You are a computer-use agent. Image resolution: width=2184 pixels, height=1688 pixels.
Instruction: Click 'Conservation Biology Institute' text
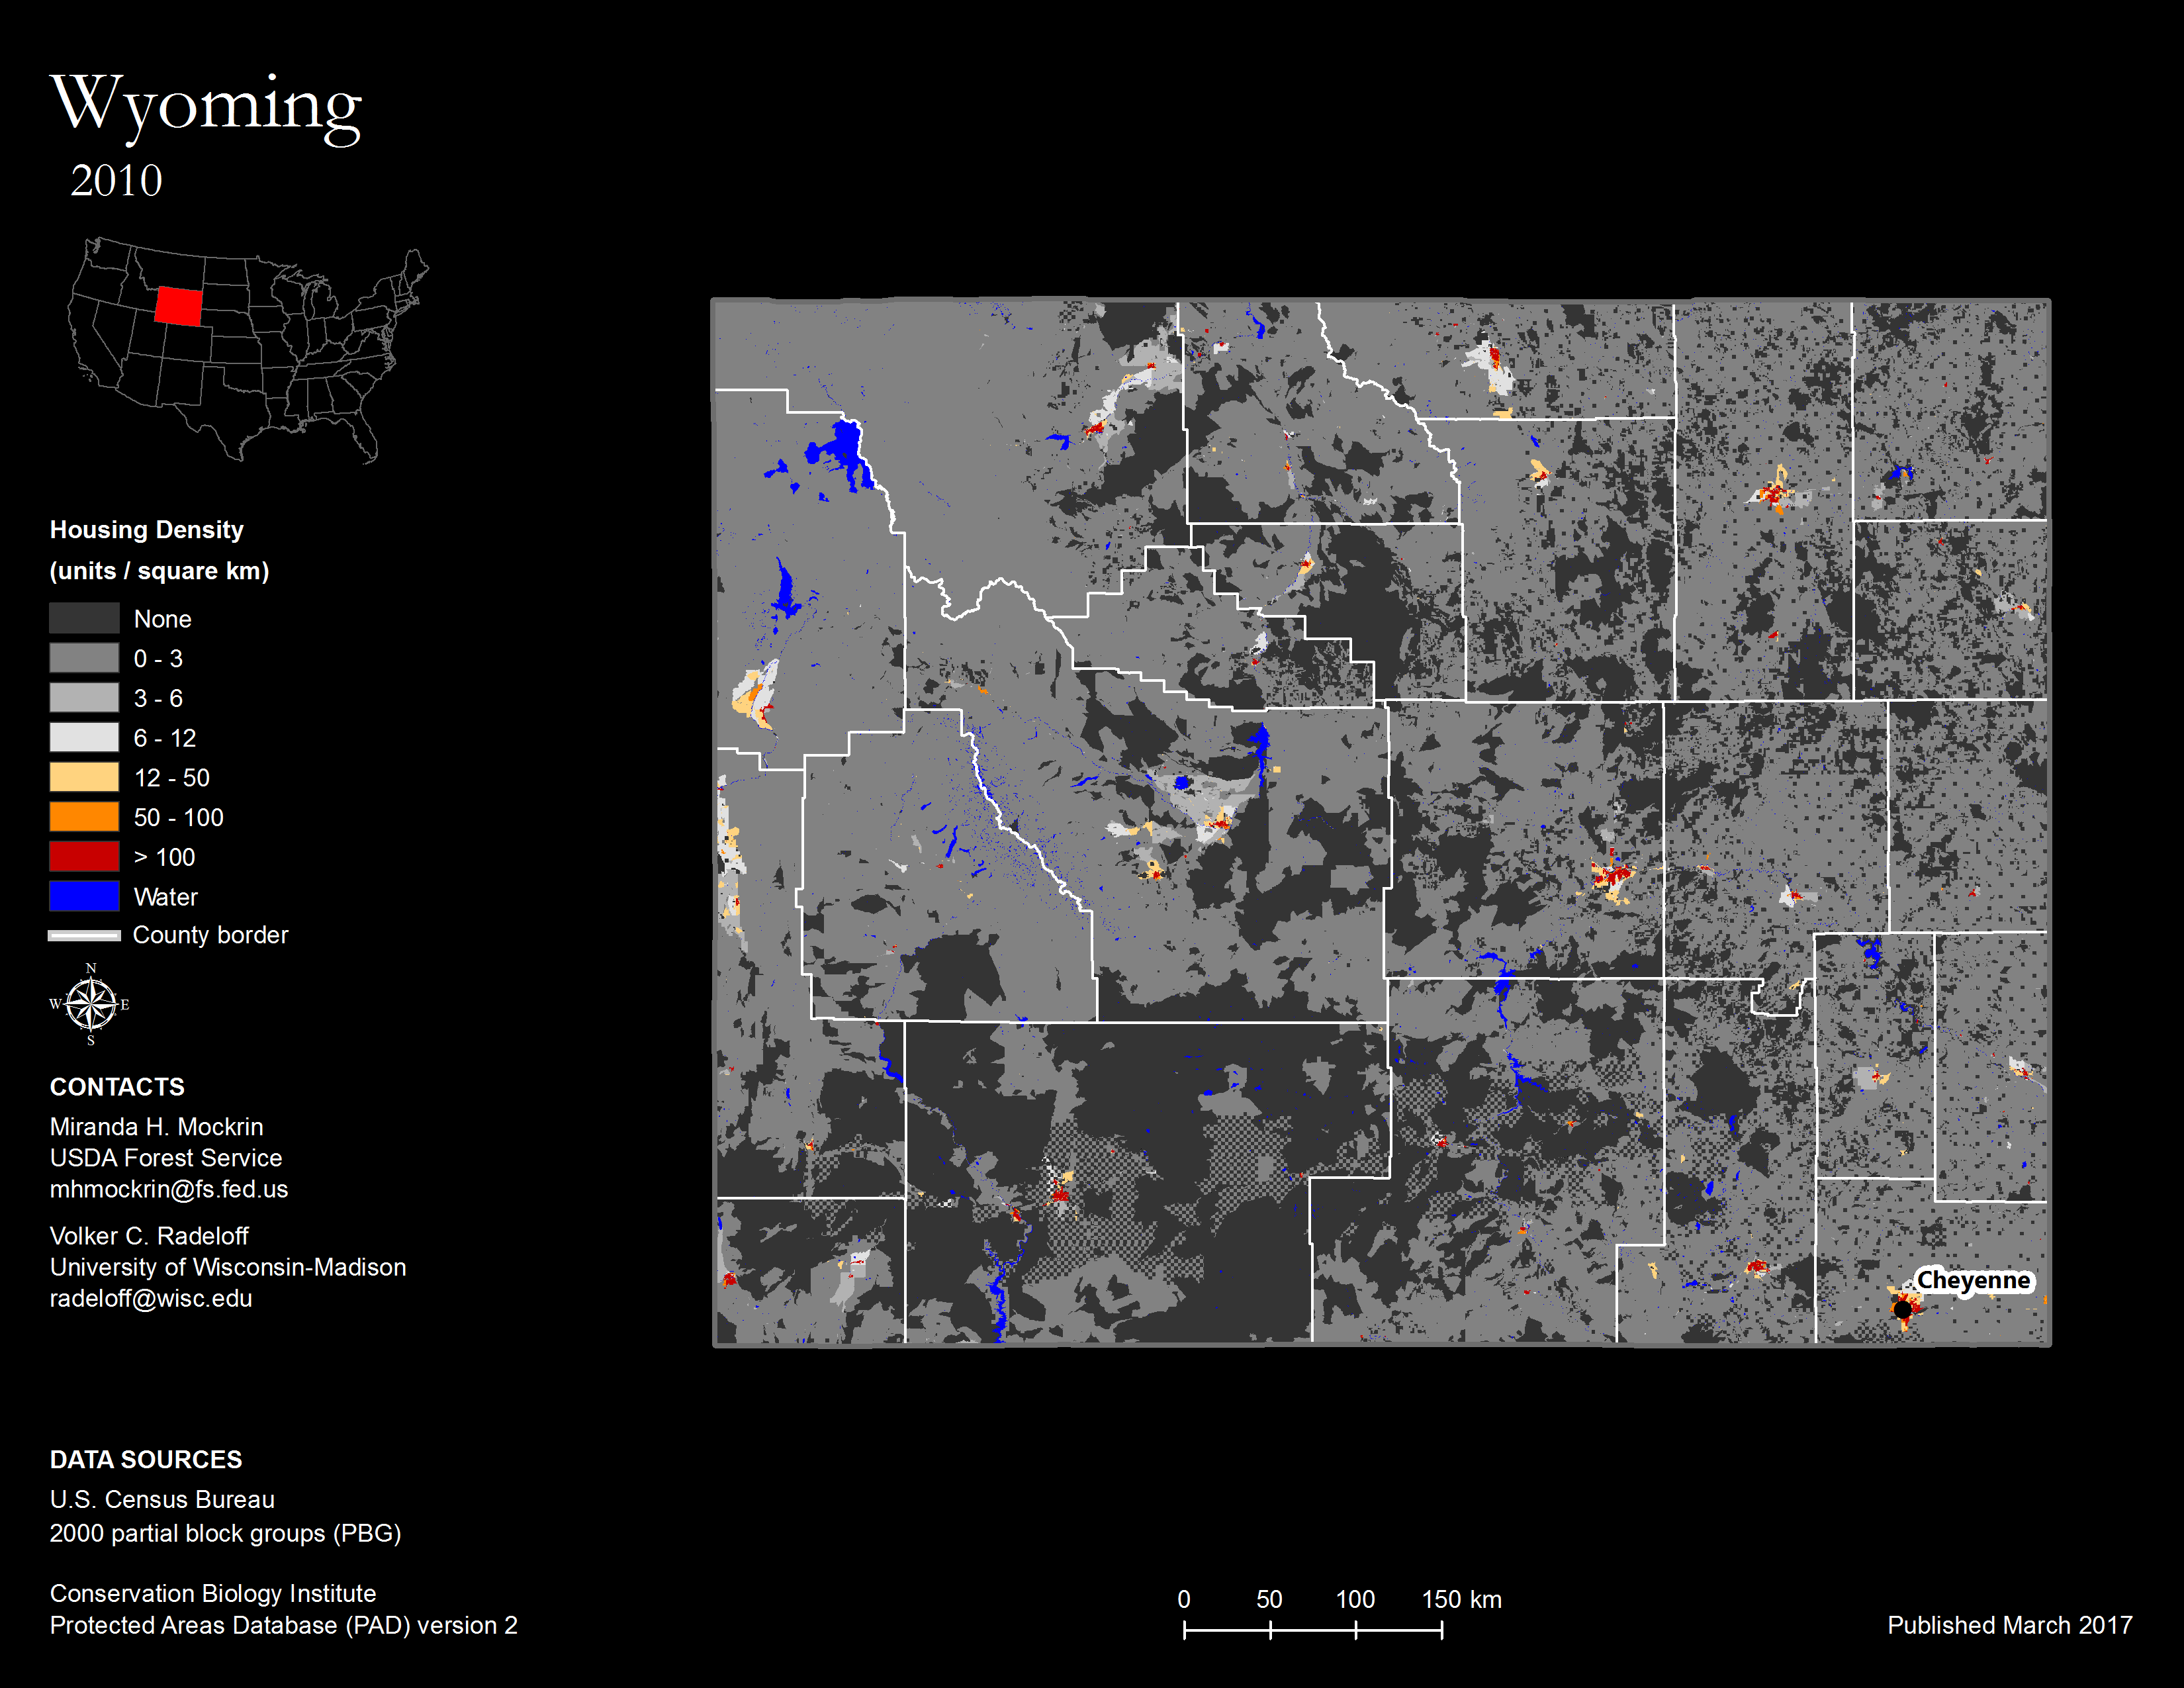213,1593
